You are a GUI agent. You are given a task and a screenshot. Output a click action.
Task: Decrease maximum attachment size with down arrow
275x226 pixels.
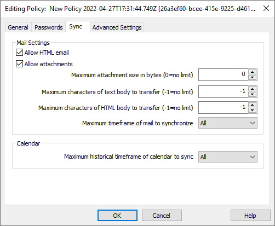point(253,78)
